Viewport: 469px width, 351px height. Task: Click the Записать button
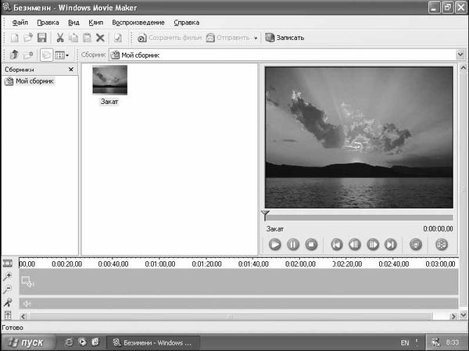click(285, 38)
